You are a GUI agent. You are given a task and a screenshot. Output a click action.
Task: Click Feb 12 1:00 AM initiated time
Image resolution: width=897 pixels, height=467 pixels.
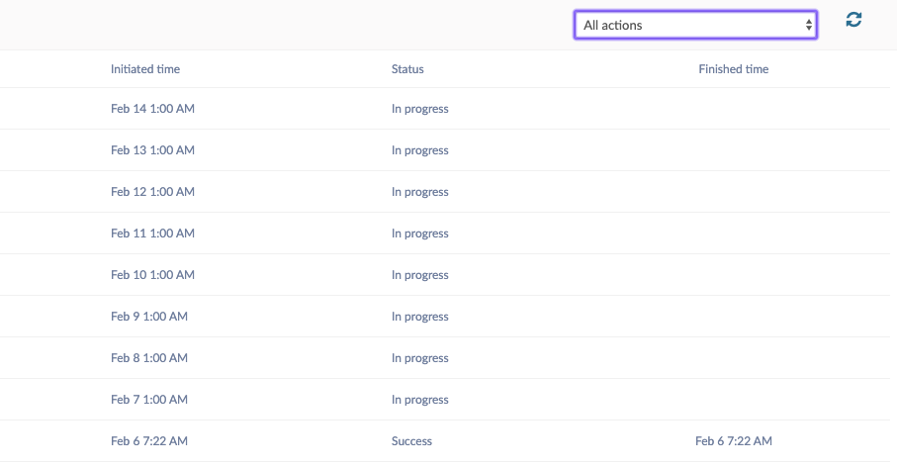152,192
